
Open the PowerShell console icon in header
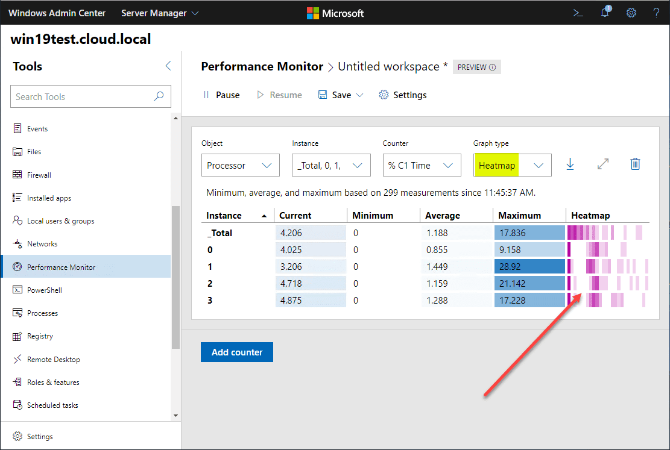578,13
